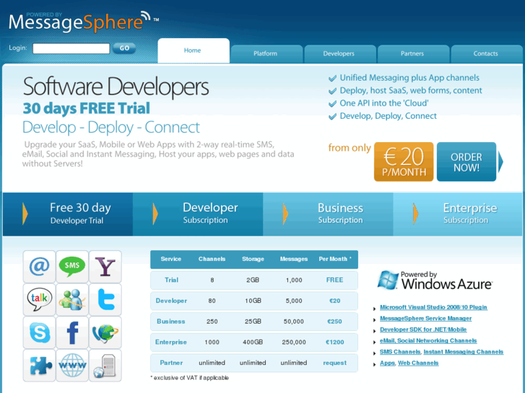525x393 pixels.
Task: Follow the SMS Channels link
Action: 400,352
